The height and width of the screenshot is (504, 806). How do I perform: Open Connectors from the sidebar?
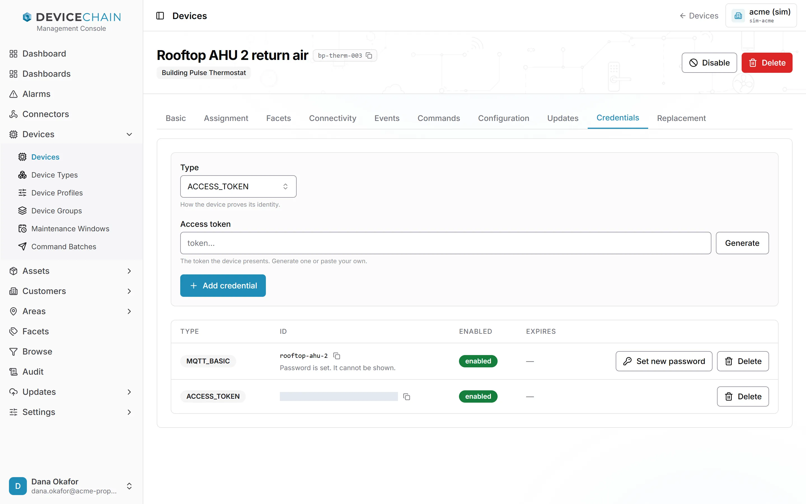[71, 114]
